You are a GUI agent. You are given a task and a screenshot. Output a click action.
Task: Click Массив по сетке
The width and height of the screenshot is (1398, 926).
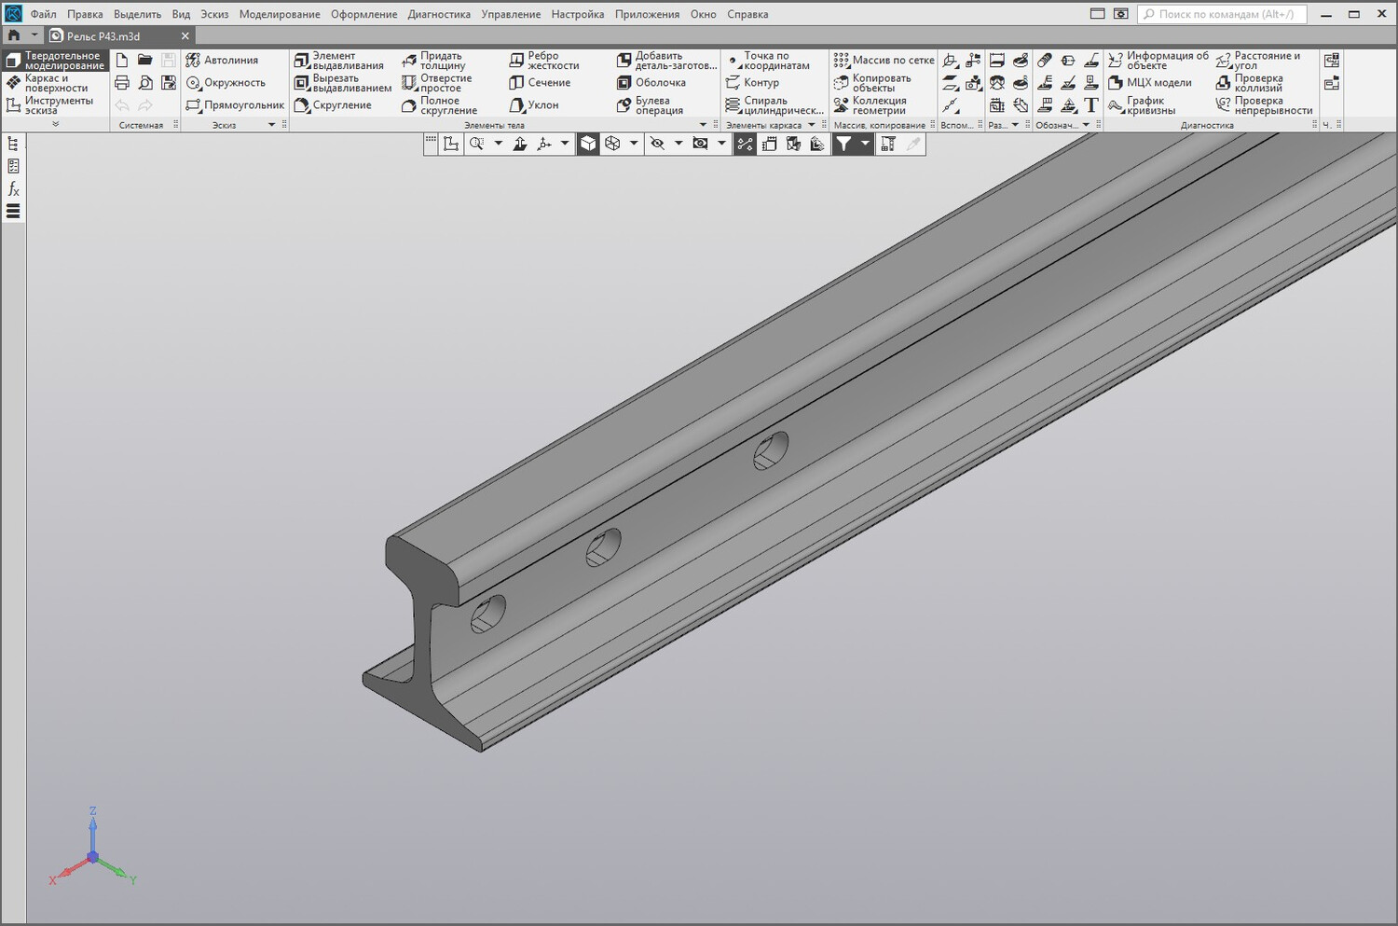coord(884,60)
